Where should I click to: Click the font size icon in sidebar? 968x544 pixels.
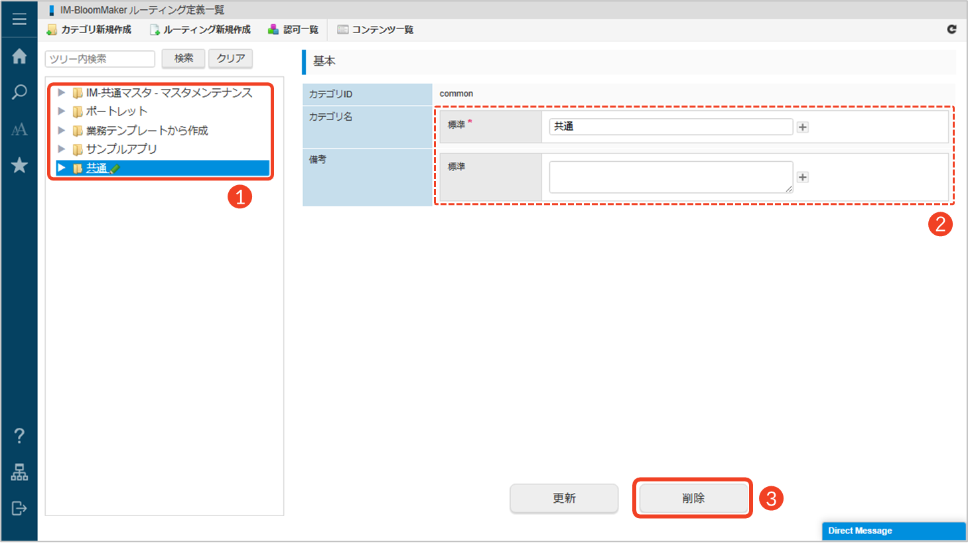19,129
